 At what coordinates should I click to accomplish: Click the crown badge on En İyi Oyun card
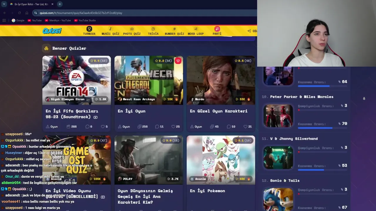pos(178,61)
